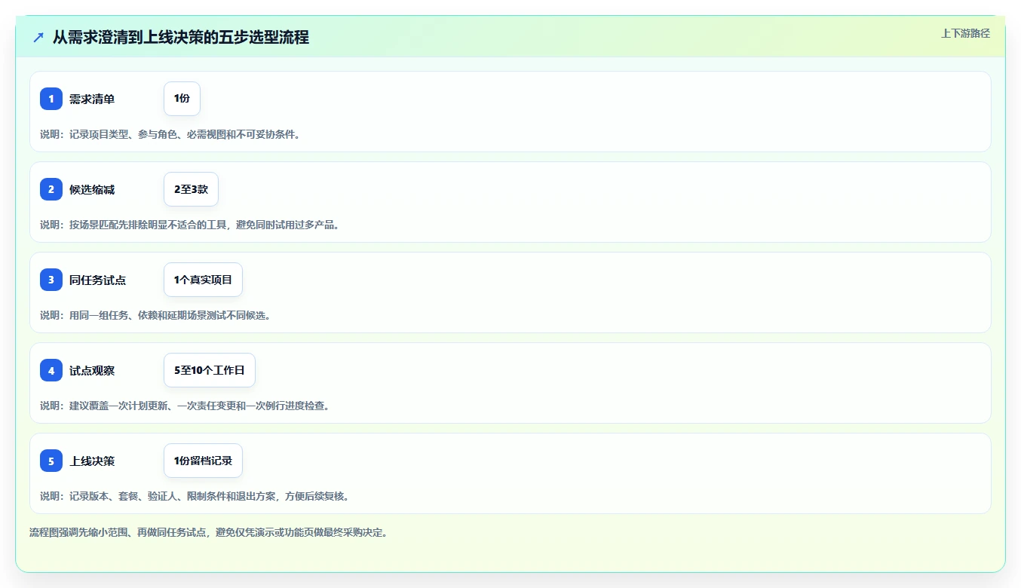Click the arrow icon beside the flow title
1021x588 pixels.
pos(38,37)
